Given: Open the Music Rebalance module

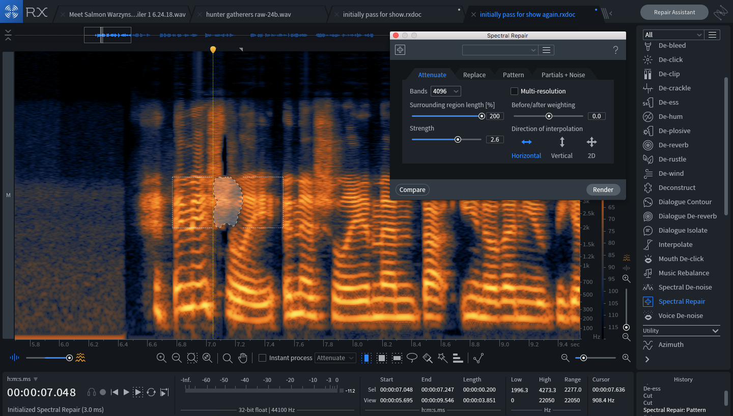Looking at the screenshot, I should point(684,273).
